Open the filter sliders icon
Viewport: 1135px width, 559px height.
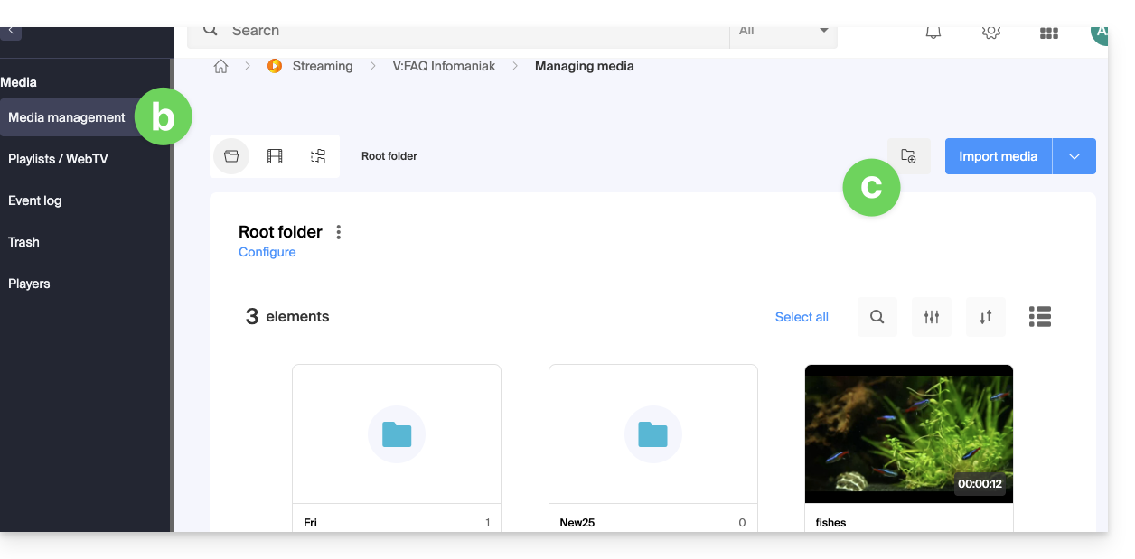(x=932, y=317)
